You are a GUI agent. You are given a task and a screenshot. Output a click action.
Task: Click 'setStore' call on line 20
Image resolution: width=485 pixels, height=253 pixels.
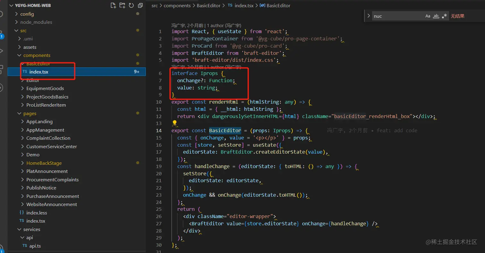[x=194, y=174]
